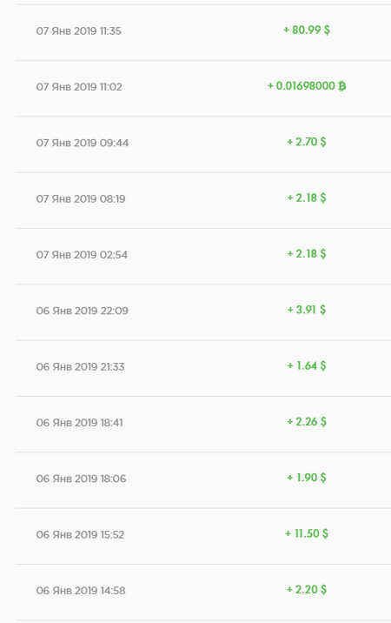This screenshot has width=391, height=623.
Task: Select the +2.20 $ amount at 14:58
Action: click(x=307, y=590)
